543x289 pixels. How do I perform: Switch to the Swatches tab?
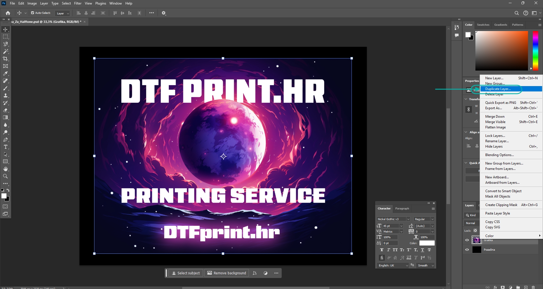483,25
